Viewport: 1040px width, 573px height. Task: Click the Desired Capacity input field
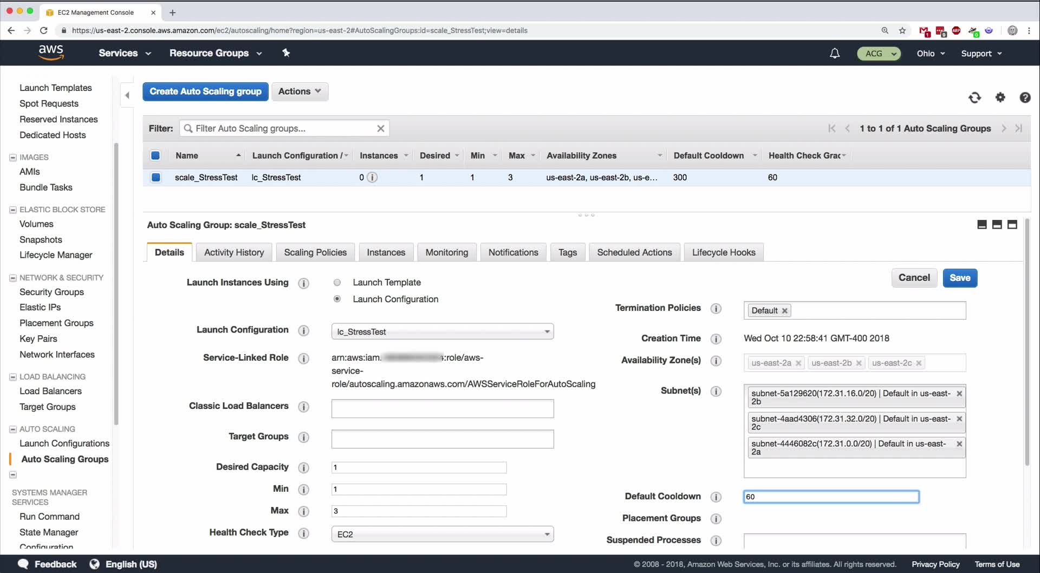tap(419, 467)
